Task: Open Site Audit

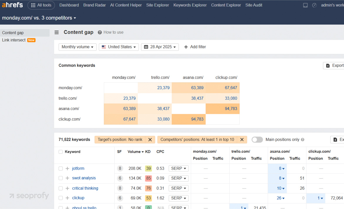Action: tap(254, 5)
